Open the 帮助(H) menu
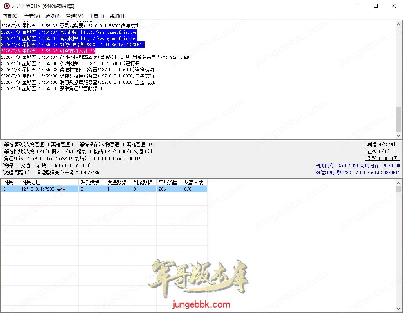Image resolution: width=403 pixels, height=313 pixels. click(117, 16)
